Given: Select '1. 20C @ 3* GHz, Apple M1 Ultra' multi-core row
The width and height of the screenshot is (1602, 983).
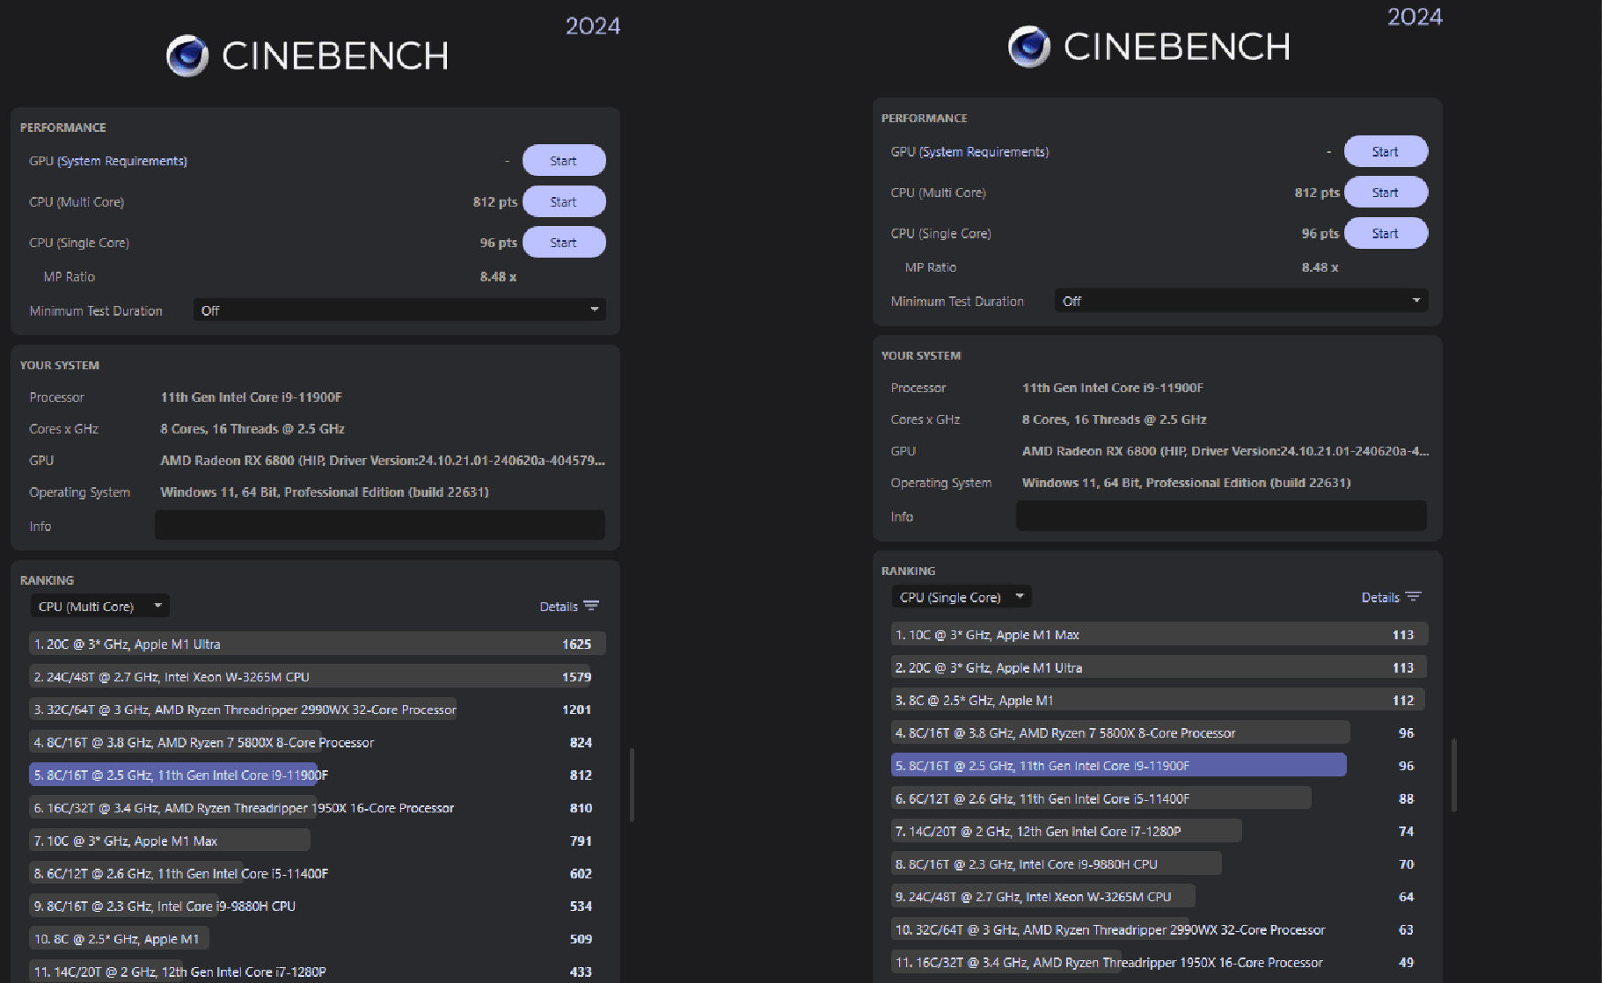Looking at the screenshot, I should click(x=317, y=644).
